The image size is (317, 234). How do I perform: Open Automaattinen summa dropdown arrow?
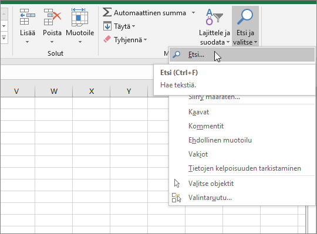coord(194,13)
